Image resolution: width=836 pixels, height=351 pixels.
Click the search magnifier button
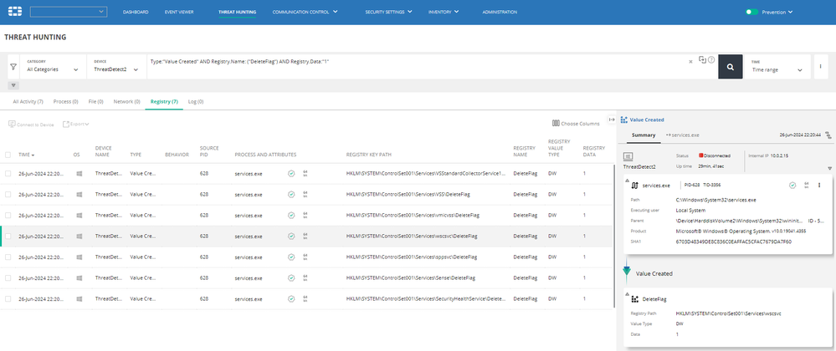[730, 66]
